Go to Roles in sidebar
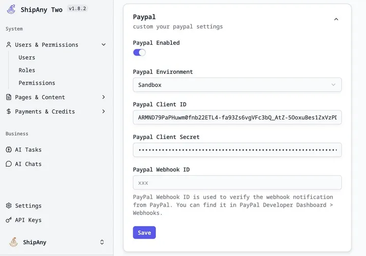 pyautogui.click(x=27, y=70)
